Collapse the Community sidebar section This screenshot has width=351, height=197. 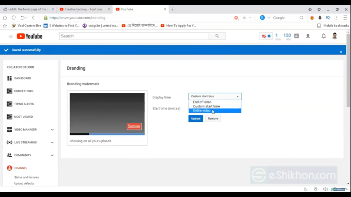click(x=52, y=155)
